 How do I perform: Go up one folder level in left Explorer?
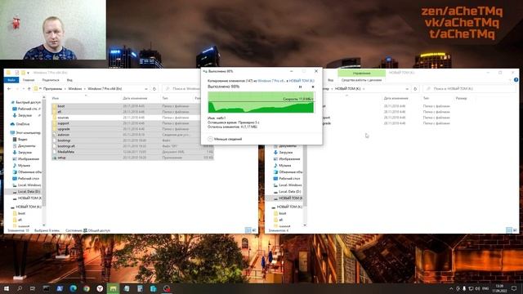[x=29, y=89]
